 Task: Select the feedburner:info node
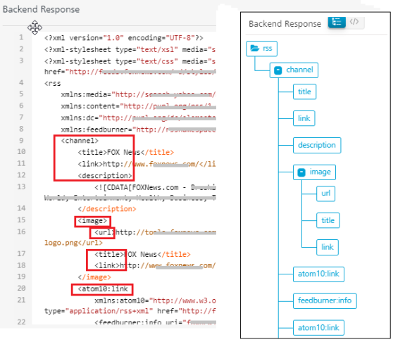(325, 301)
